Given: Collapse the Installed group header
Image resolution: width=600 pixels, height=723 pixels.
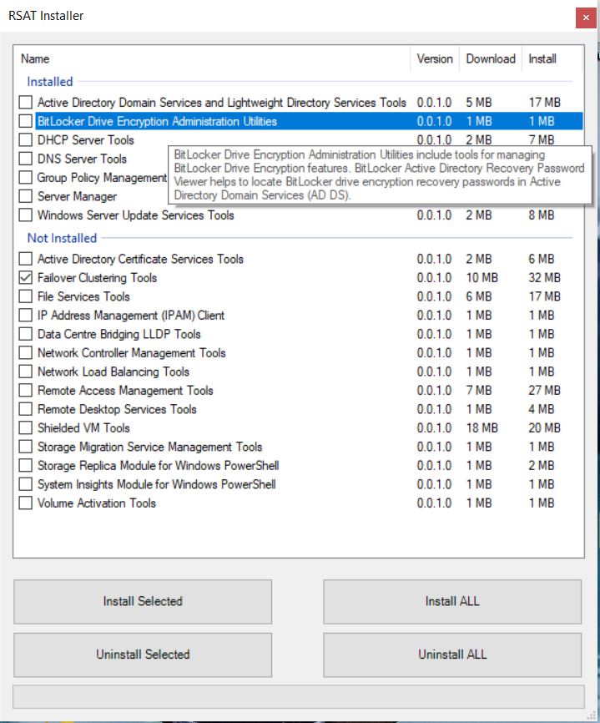Looking at the screenshot, I should coord(50,82).
